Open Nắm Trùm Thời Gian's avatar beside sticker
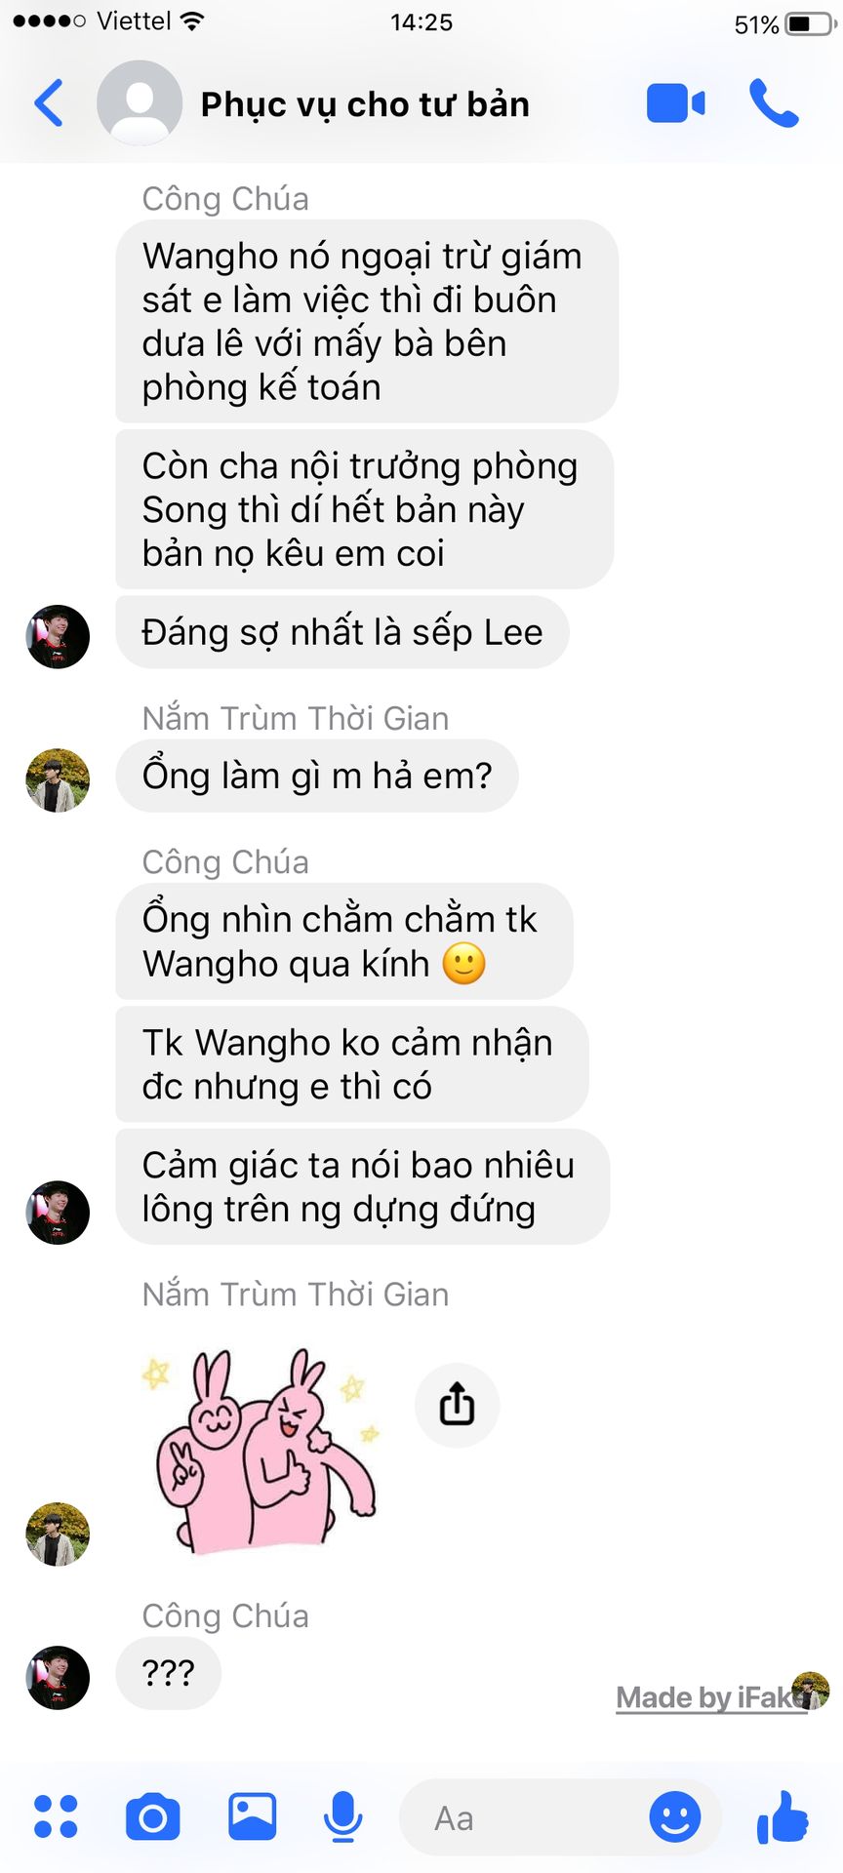 tap(58, 1534)
